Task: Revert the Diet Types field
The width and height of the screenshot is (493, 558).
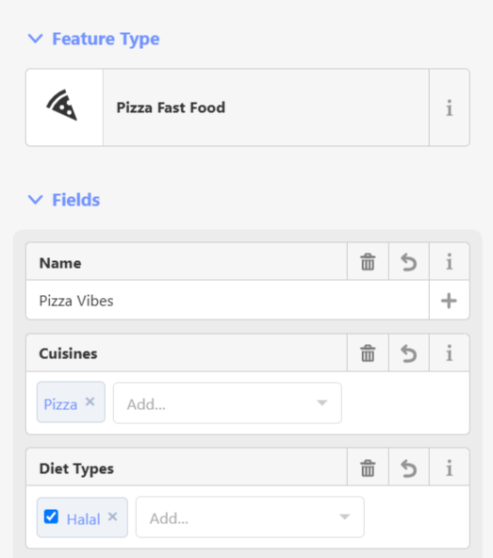Action: [409, 468]
